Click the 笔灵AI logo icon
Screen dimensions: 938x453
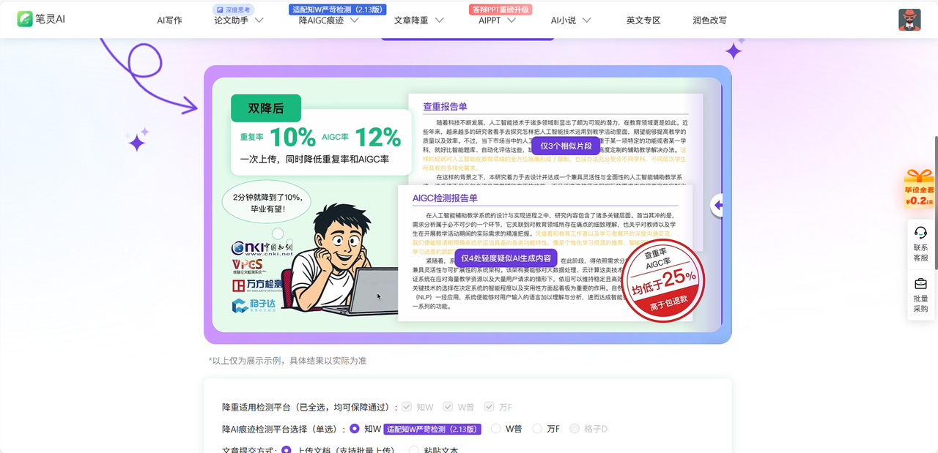(x=25, y=19)
